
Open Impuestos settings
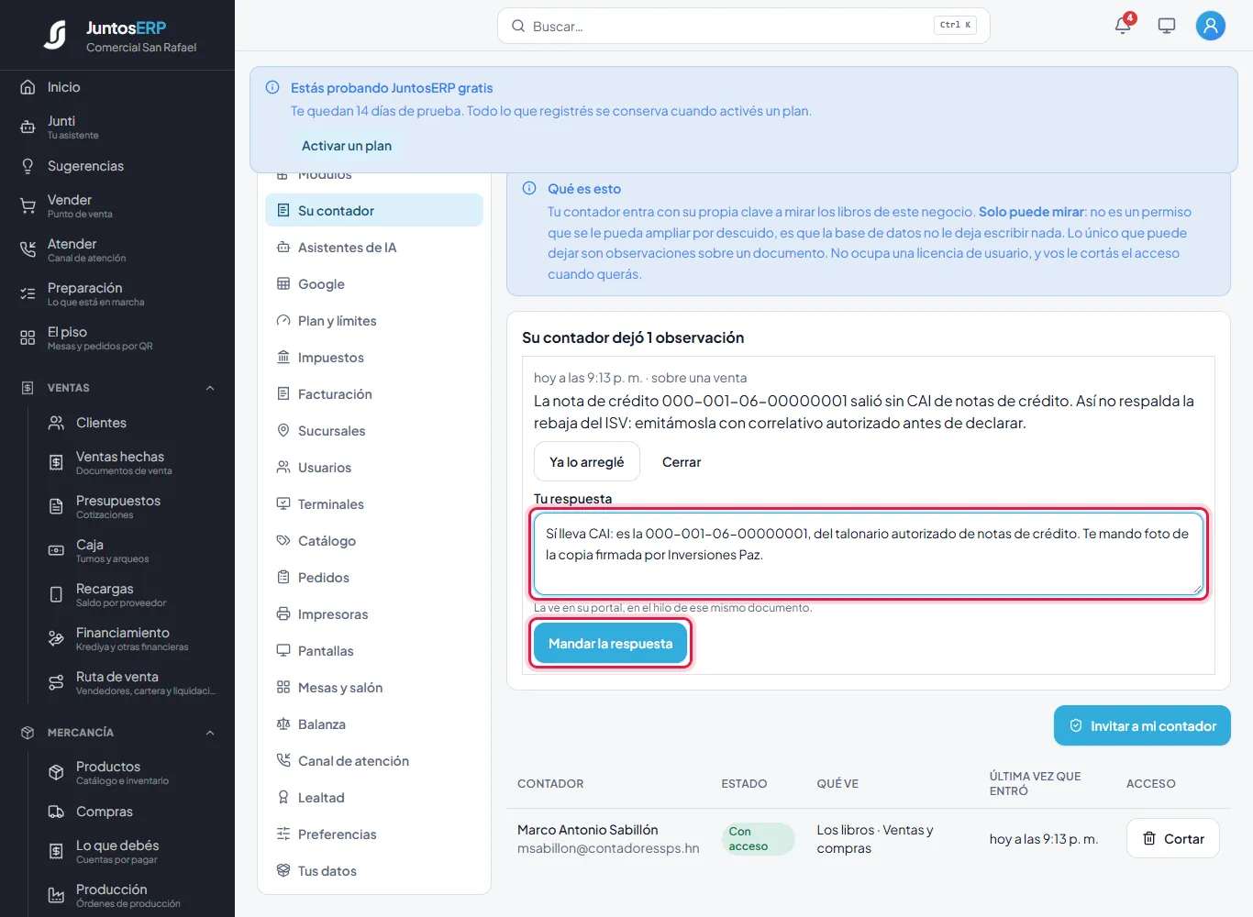coord(374,357)
